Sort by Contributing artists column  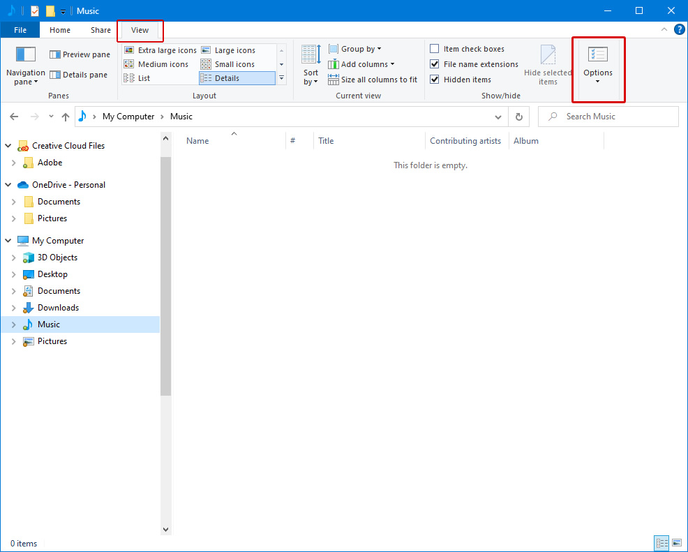click(467, 141)
